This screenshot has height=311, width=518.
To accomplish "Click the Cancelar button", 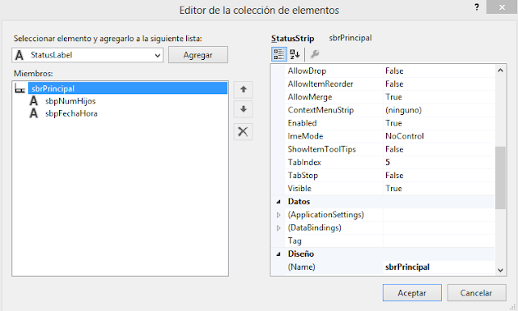I will pyautogui.click(x=477, y=293).
